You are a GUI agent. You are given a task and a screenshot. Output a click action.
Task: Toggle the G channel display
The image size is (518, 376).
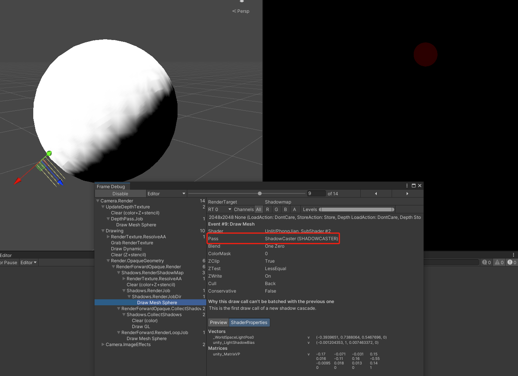click(277, 210)
